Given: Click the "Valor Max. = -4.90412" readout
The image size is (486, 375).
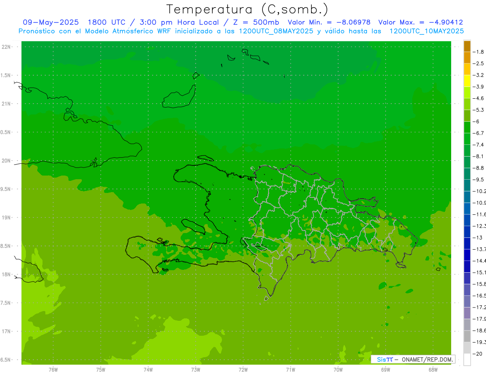Looking at the screenshot, I should pyautogui.click(x=420, y=23).
